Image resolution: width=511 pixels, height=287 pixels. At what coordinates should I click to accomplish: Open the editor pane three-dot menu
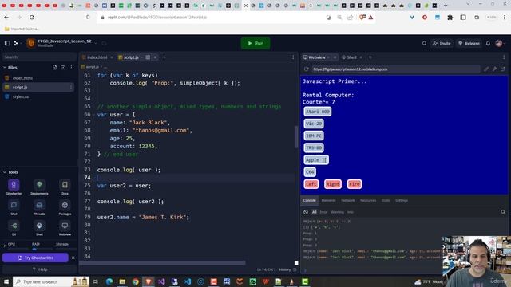[x=293, y=57]
